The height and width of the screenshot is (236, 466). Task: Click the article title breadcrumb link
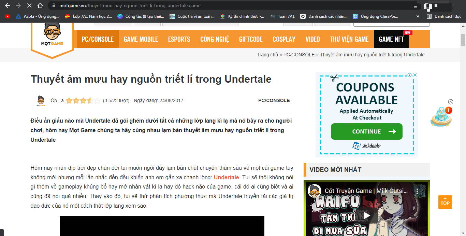(x=372, y=55)
